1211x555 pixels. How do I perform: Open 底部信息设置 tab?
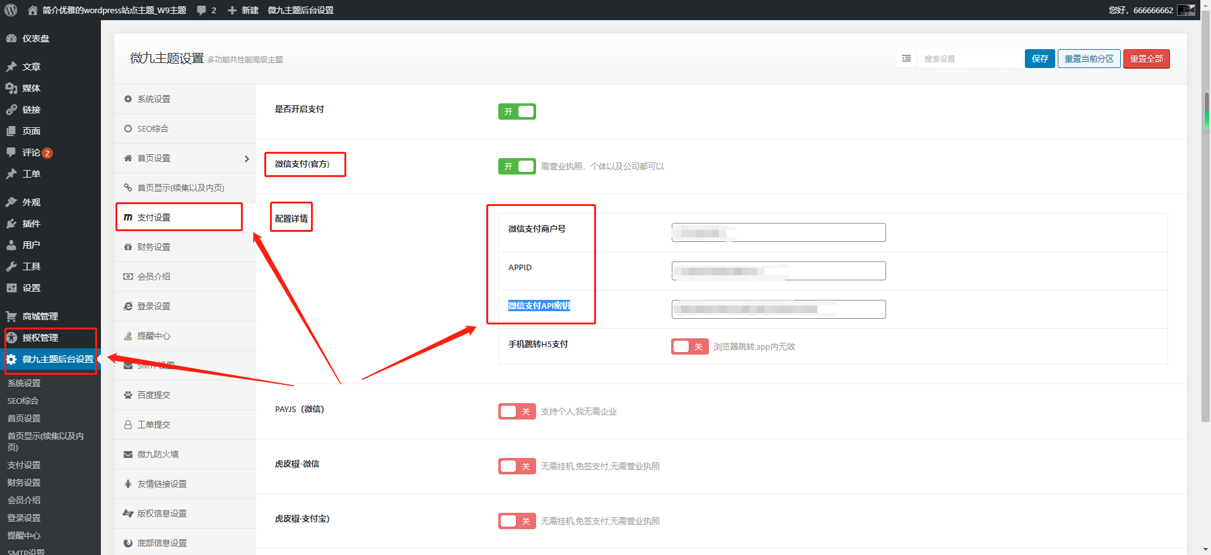[185, 543]
